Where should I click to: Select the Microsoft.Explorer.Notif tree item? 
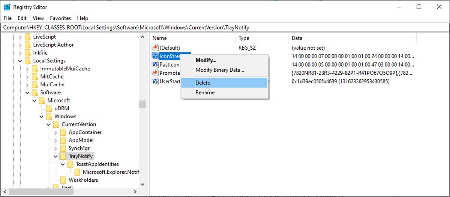(111, 172)
